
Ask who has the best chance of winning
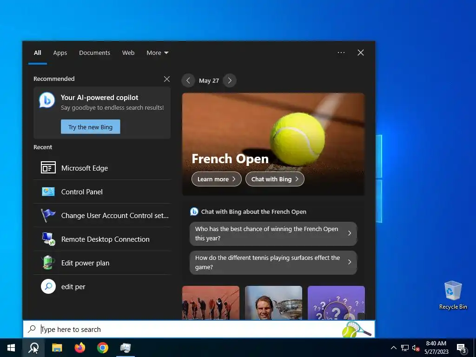pyautogui.click(x=273, y=233)
